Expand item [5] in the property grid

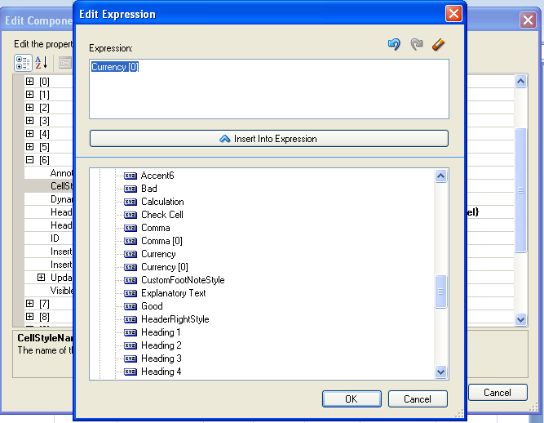coord(30,146)
